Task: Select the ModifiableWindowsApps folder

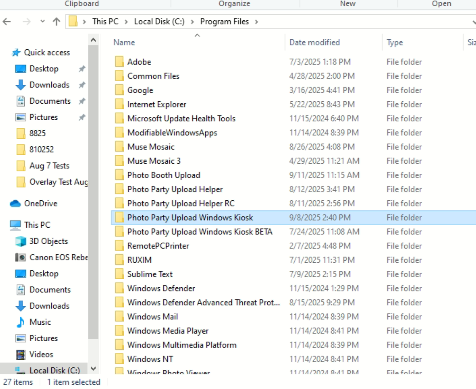Action: [172, 133]
